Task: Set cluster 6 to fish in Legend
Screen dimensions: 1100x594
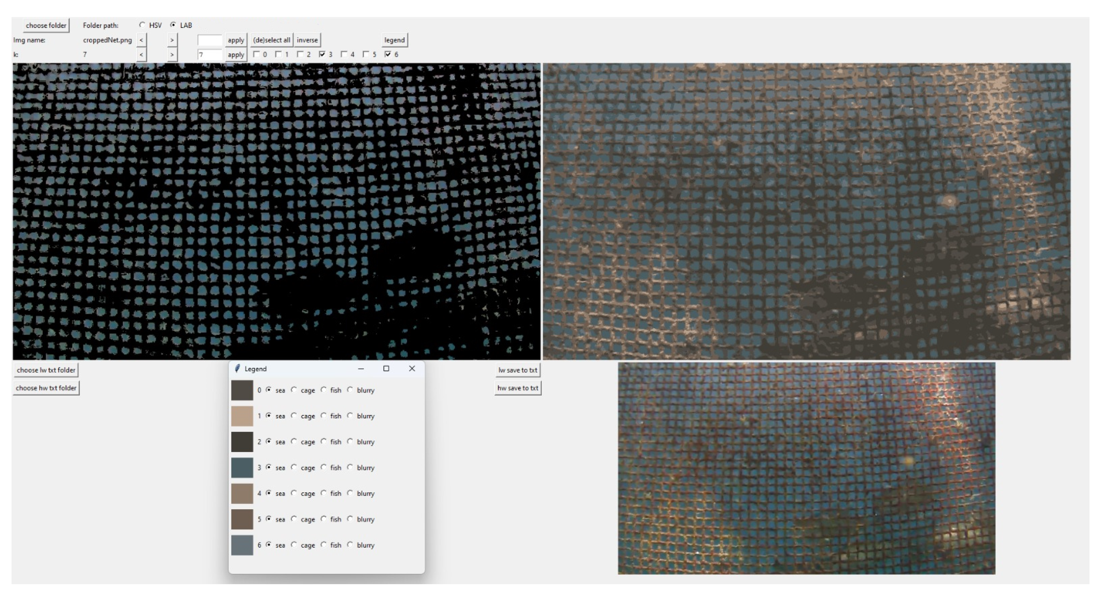Action: pyautogui.click(x=324, y=545)
